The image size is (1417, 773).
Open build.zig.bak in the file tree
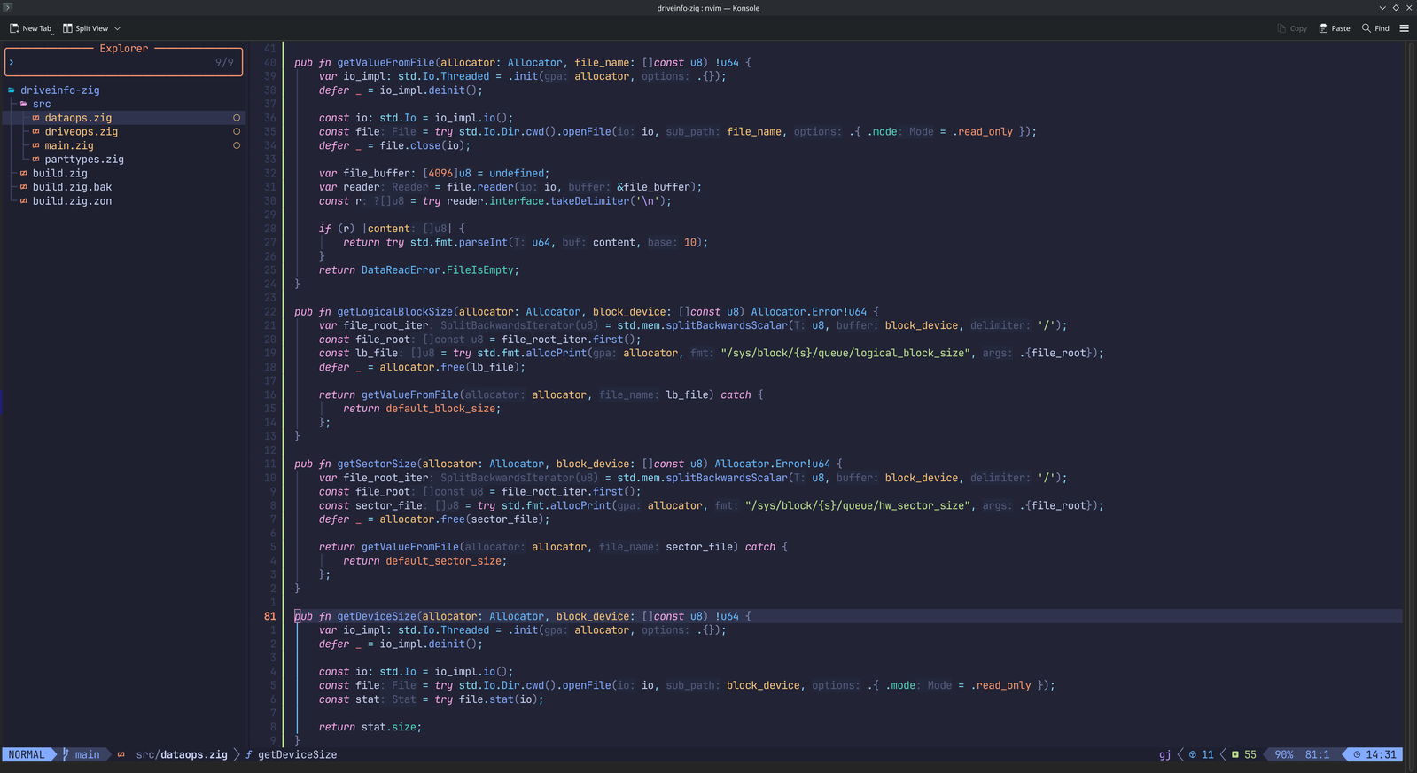tap(73, 187)
